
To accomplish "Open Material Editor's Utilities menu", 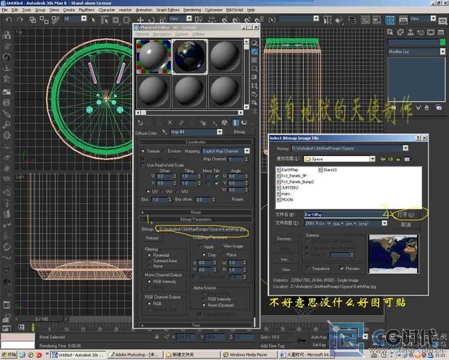I will pyautogui.click(x=198, y=34).
